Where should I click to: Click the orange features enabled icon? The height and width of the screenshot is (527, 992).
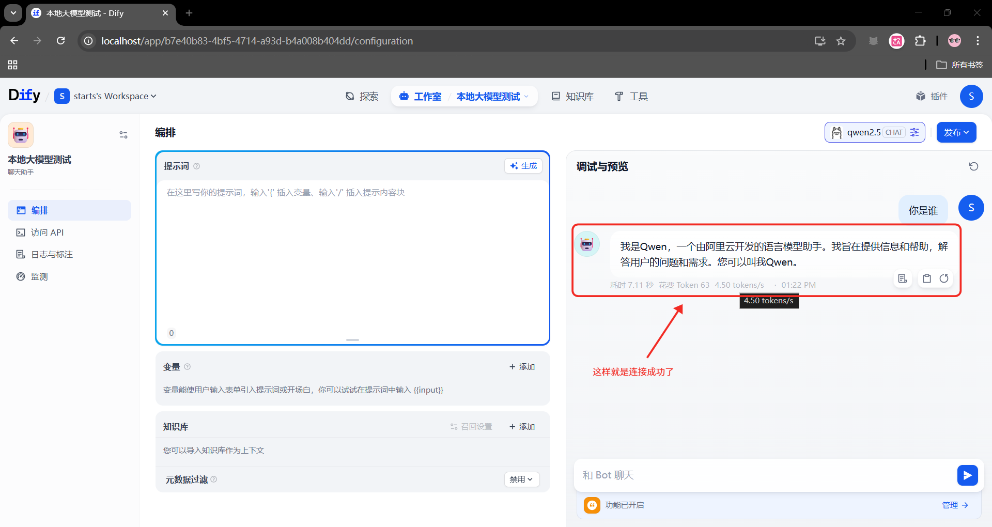coord(592,505)
